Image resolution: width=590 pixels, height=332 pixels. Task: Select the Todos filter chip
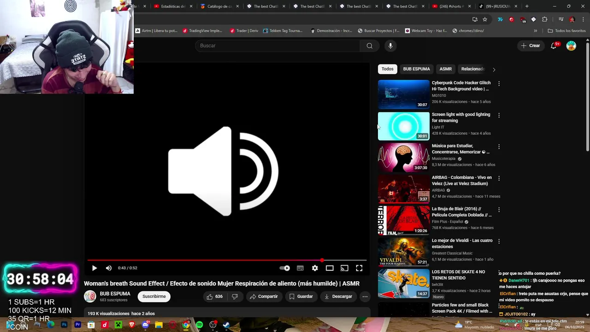pos(388,69)
